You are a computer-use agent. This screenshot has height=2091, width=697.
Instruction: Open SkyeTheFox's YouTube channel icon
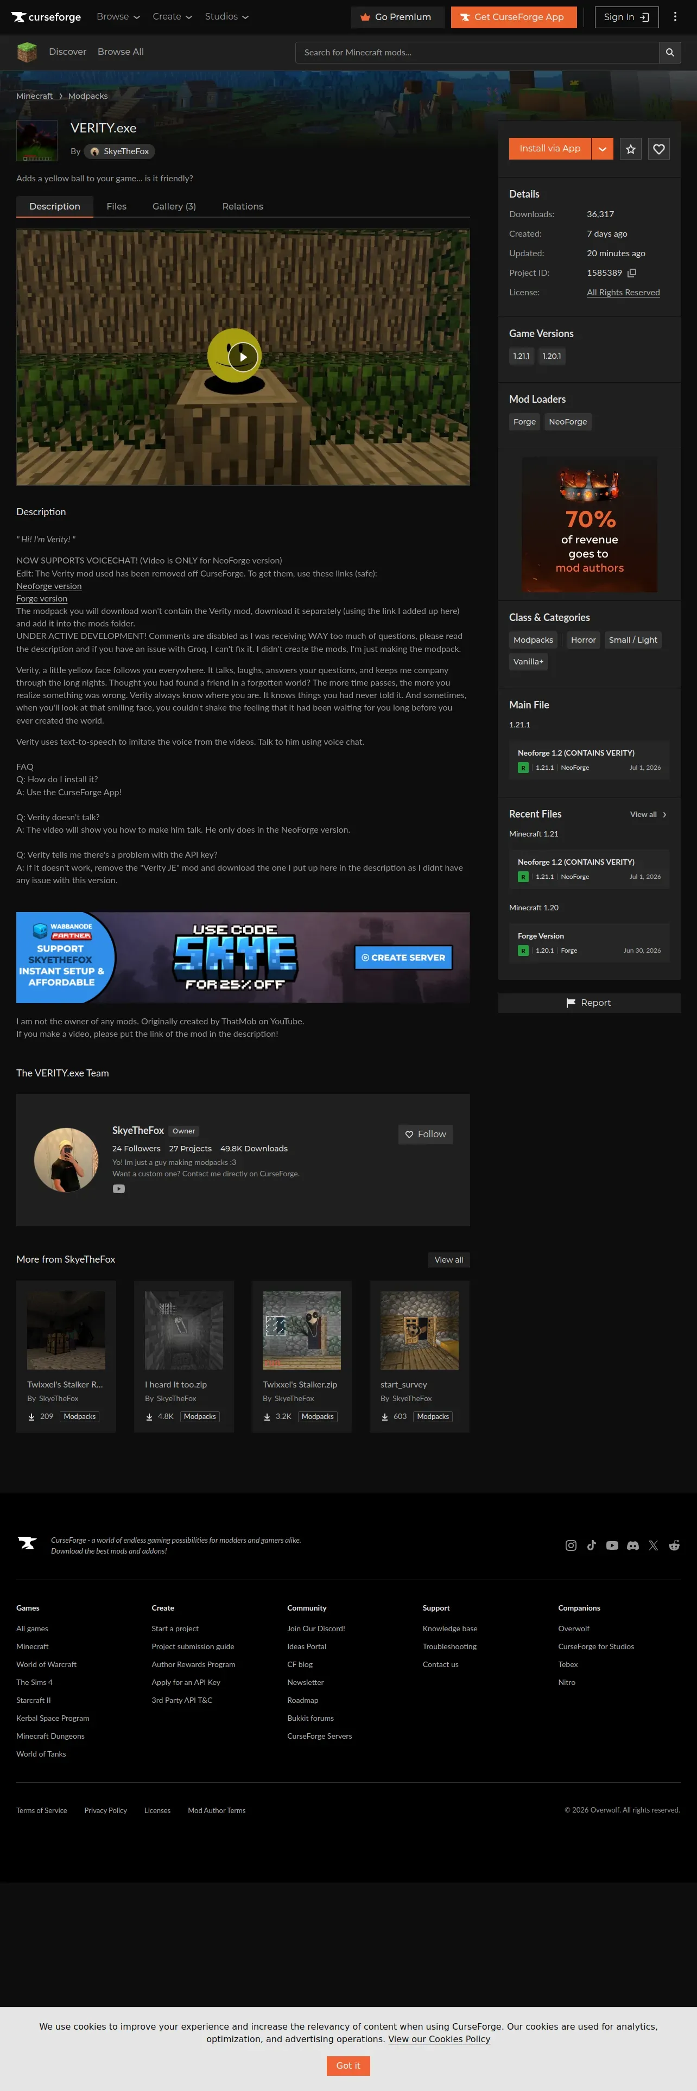coord(118,1189)
